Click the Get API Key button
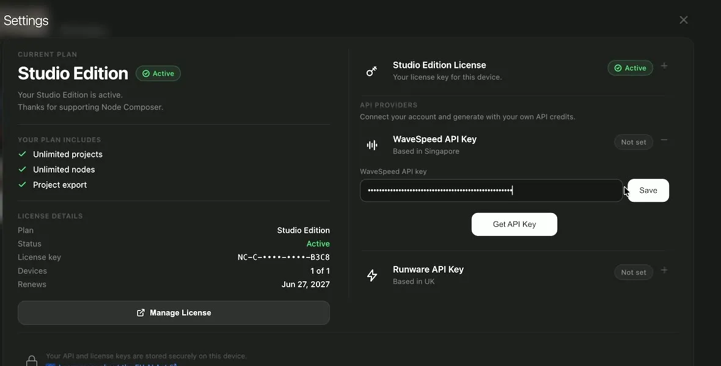Screen dimensions: 721x366 (x=514, y=224)
